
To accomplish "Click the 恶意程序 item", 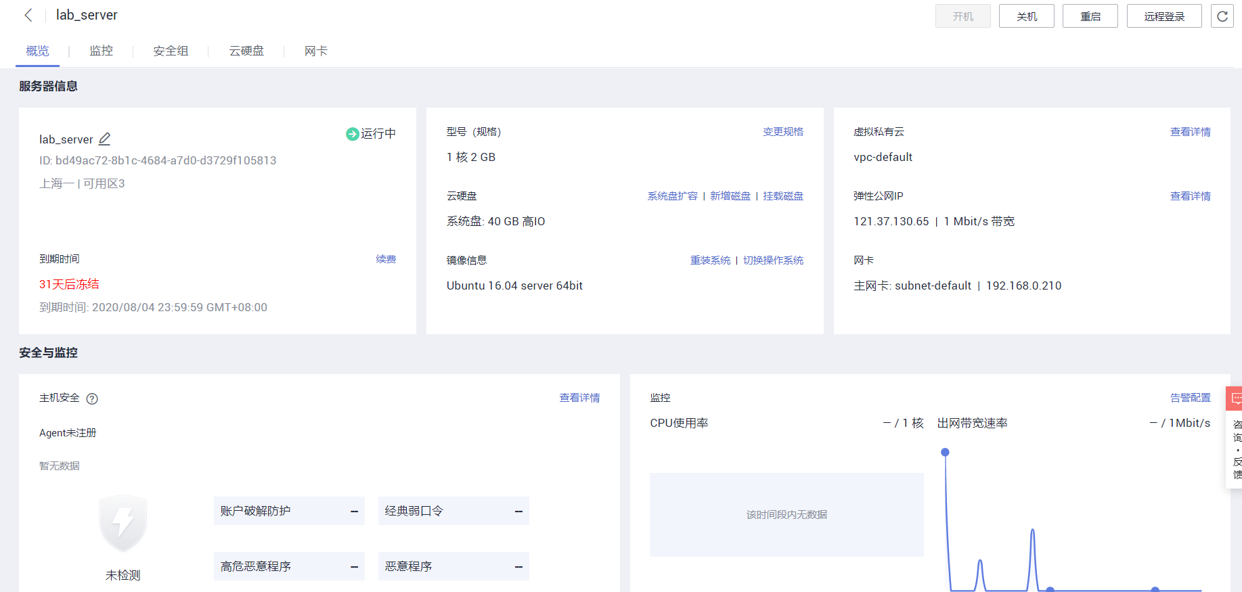I will point(453,566).
